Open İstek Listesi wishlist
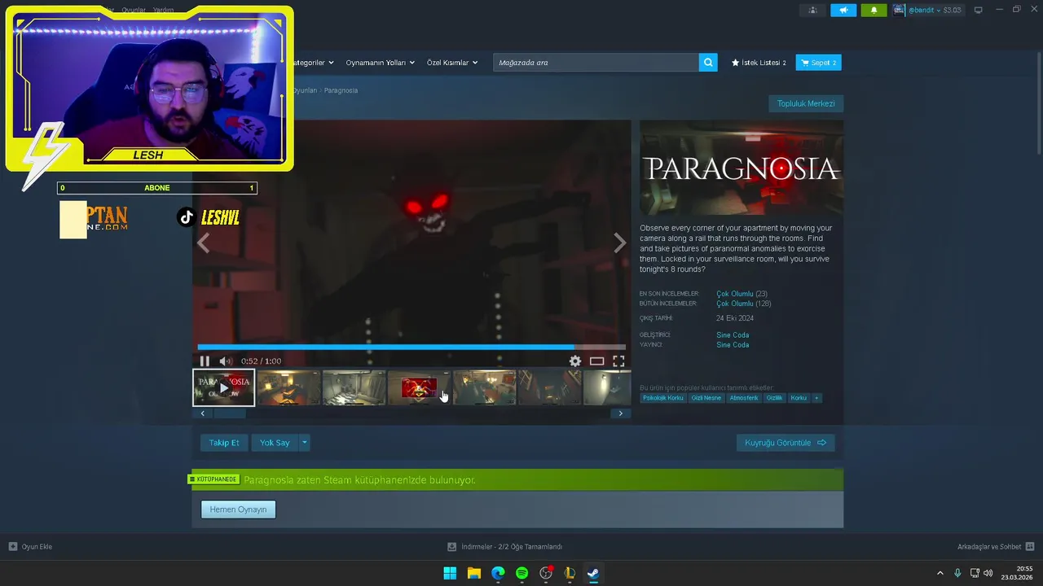Screen dimensions: 1043x586 759,63
